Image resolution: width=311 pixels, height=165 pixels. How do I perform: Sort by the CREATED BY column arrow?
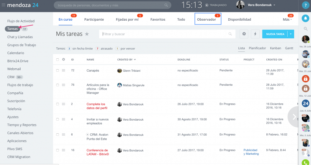(x=135, y=60)
